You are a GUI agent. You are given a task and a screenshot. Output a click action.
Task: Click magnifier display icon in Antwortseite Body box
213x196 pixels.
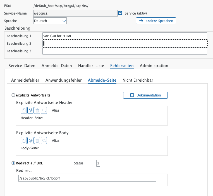[x=44, y=141]
